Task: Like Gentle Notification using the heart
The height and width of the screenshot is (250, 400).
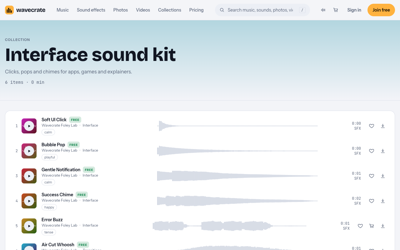Action: pos(372,176)
